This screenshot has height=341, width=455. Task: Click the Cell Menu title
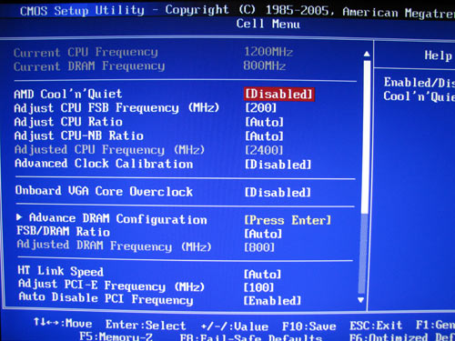pyautogui.click(x=268, y=24)
